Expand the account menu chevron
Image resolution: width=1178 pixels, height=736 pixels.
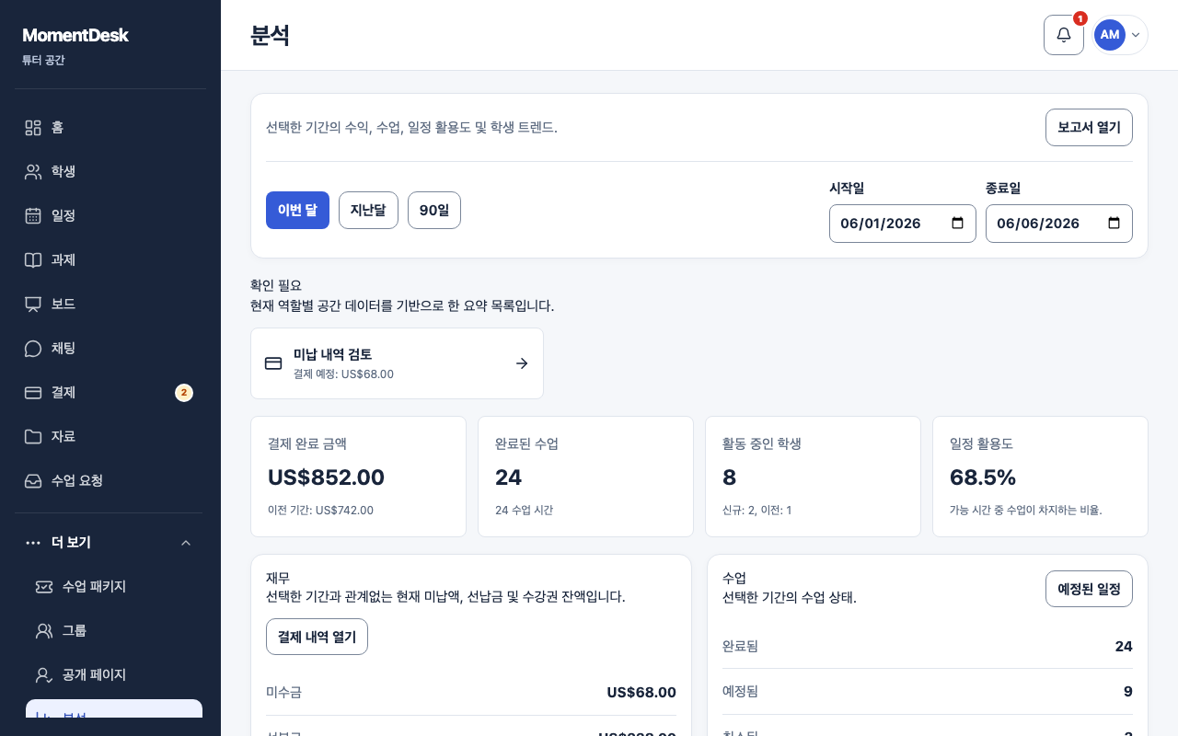click(x=1136, y=35)
